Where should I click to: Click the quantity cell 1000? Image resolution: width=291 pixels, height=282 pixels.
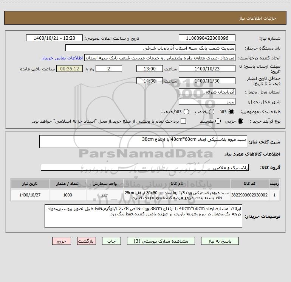click(x=68, y=195)
